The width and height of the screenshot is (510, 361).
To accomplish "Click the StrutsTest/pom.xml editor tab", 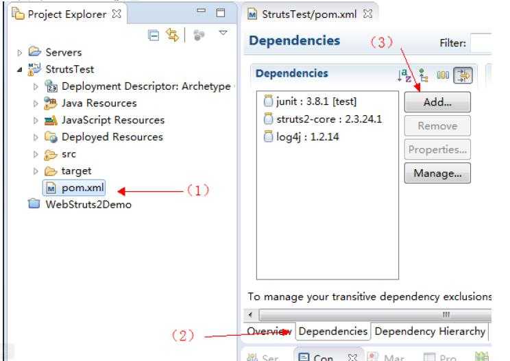I will (309, 14).
